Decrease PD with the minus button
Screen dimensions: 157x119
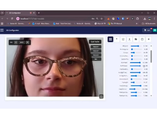pos(16,42)
